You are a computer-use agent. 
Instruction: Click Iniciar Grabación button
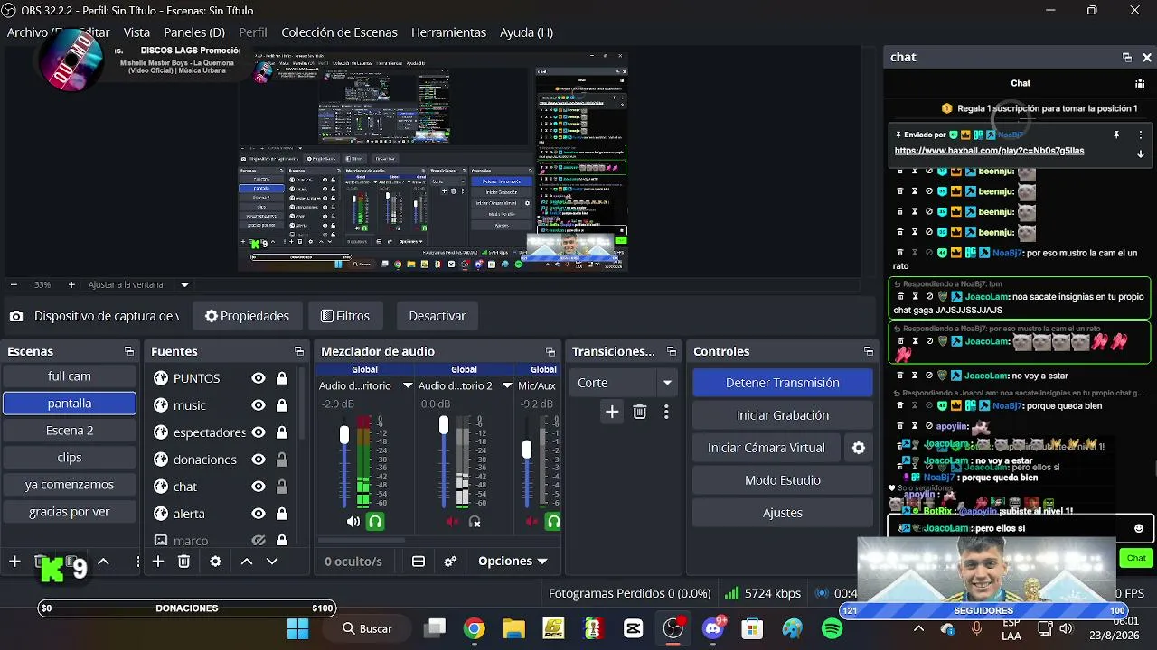click(783, 415)
